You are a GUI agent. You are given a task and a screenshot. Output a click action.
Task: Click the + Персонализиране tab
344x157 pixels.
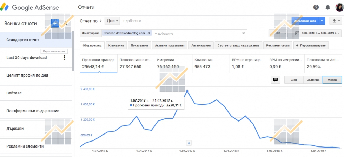[x=311, y=45]
